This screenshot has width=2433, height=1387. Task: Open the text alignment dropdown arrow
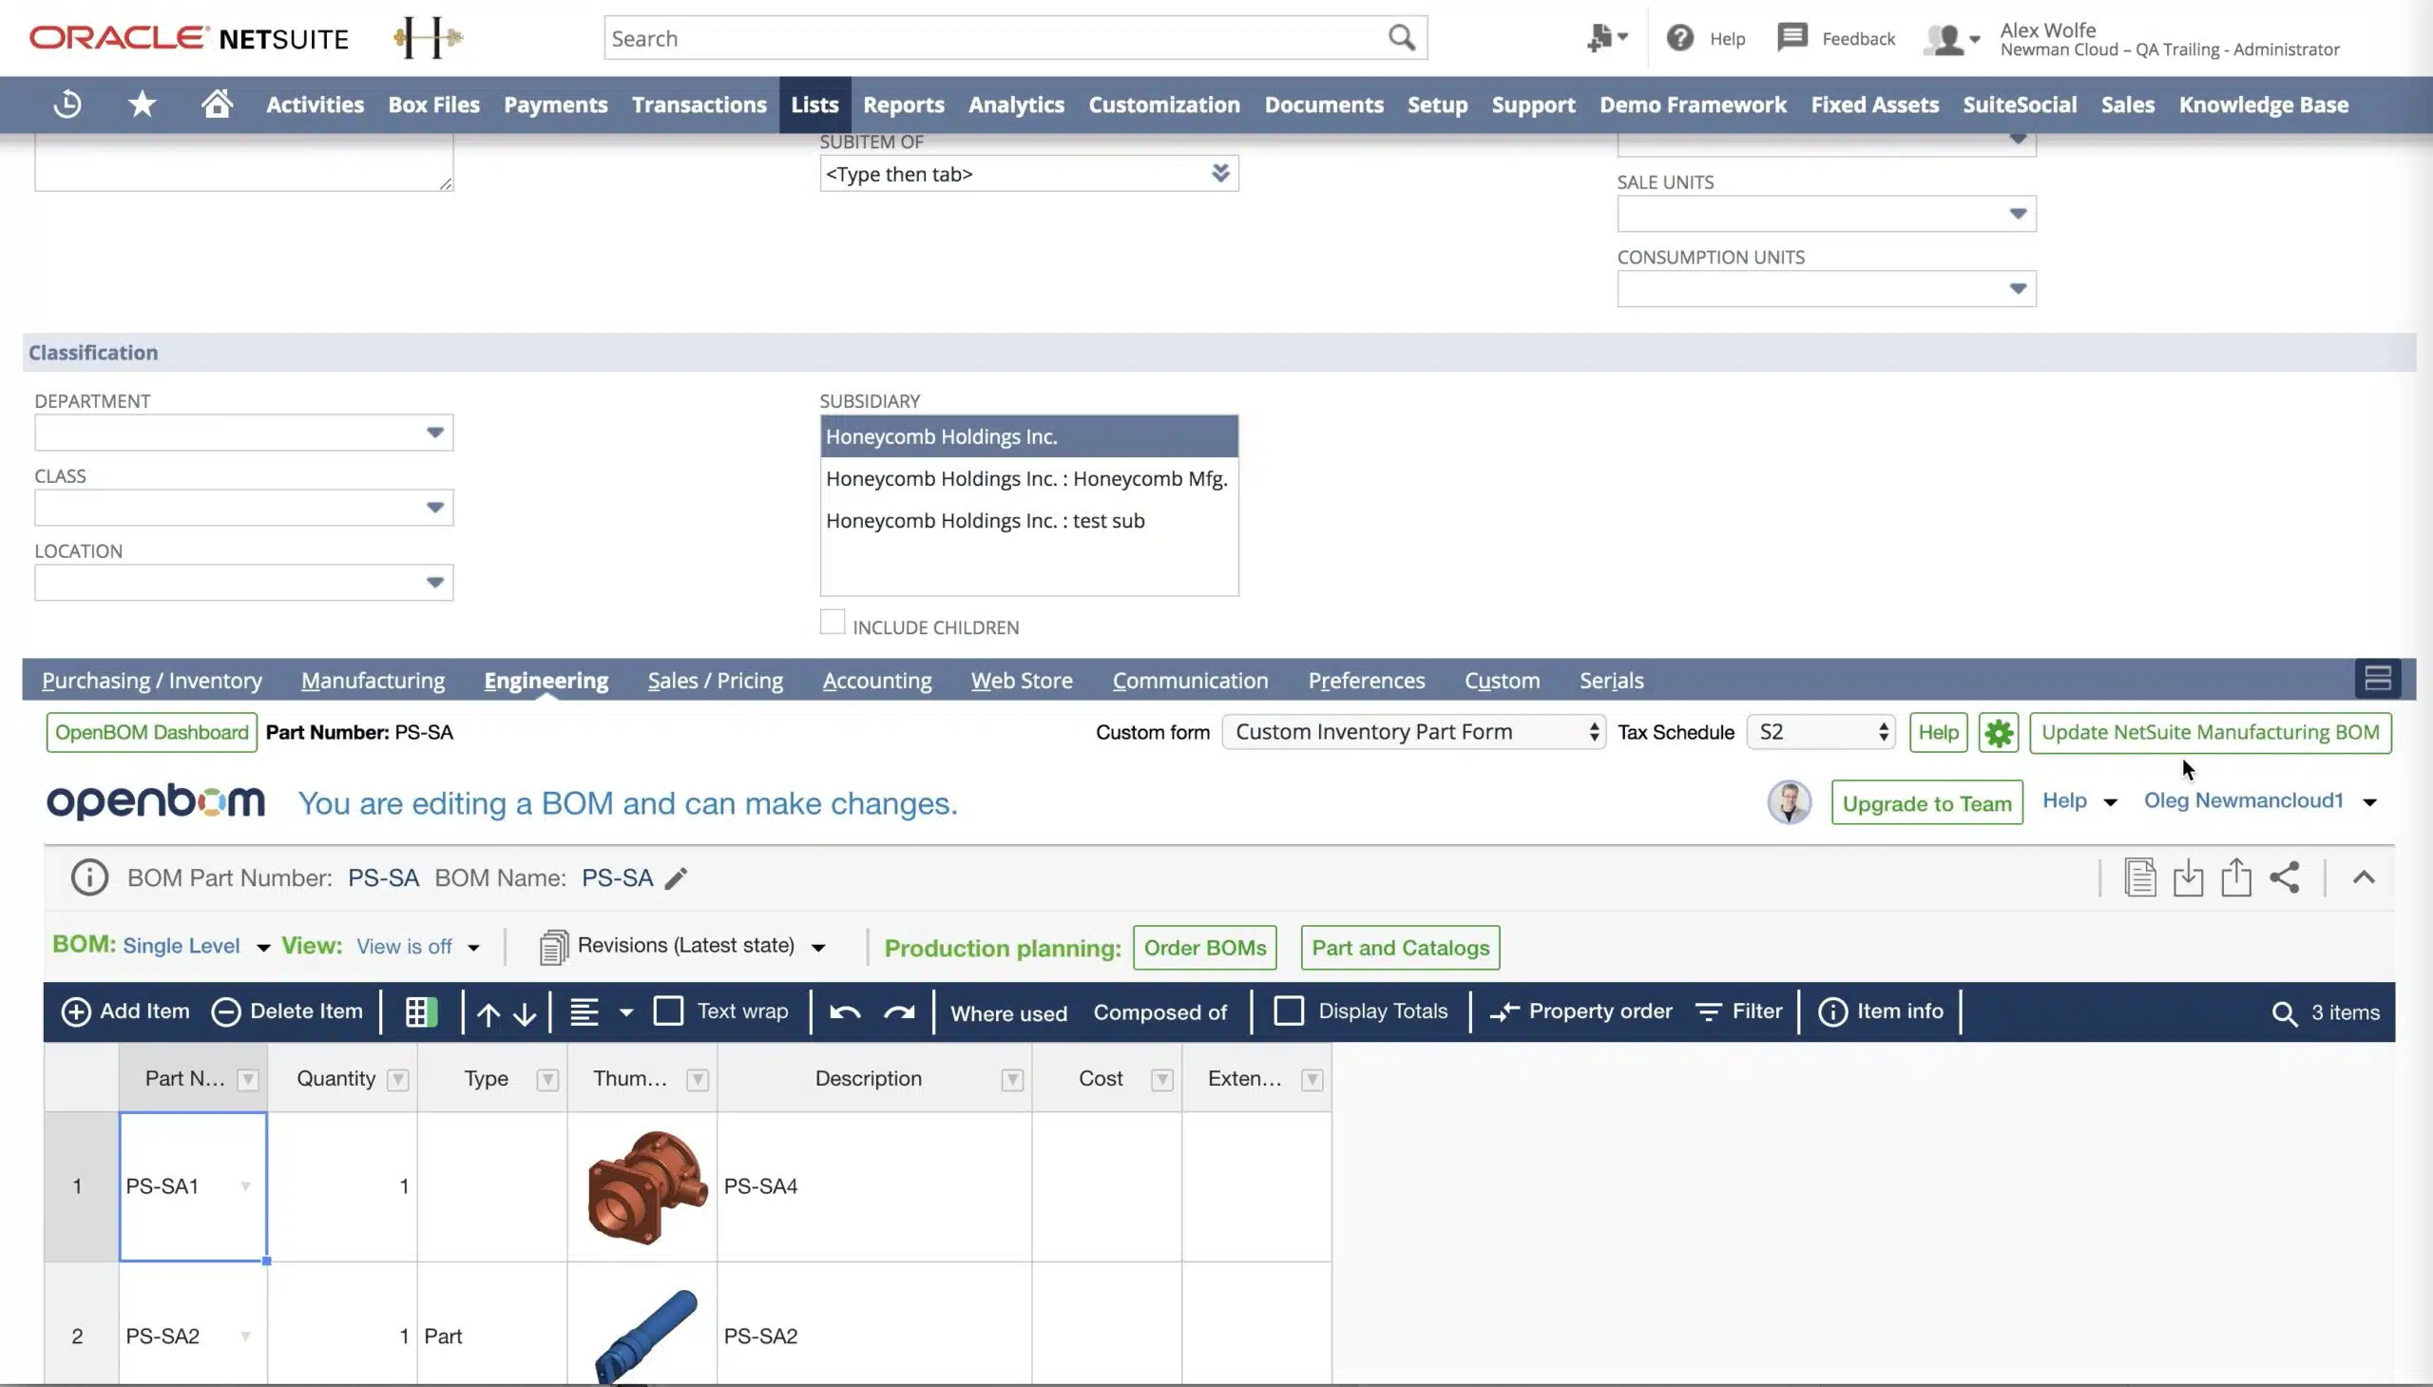click(x=625, y=1012)
